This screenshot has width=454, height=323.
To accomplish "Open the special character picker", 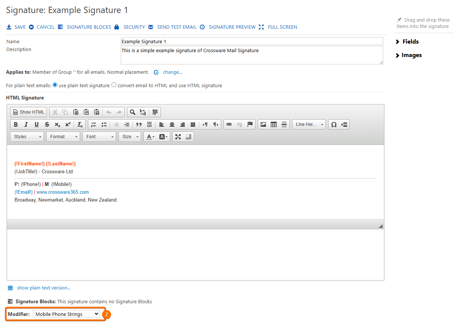I will tap(334, 124).
